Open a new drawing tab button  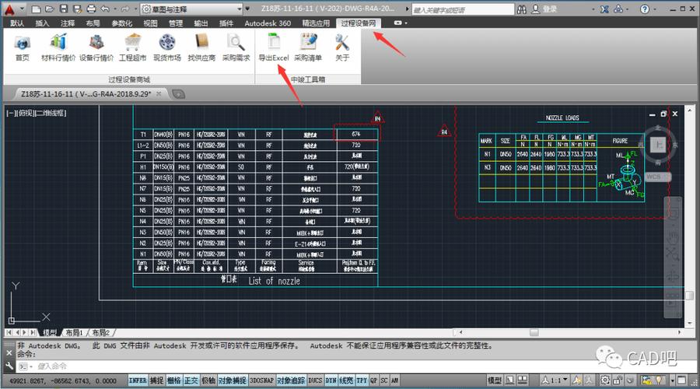pos(179,94)
